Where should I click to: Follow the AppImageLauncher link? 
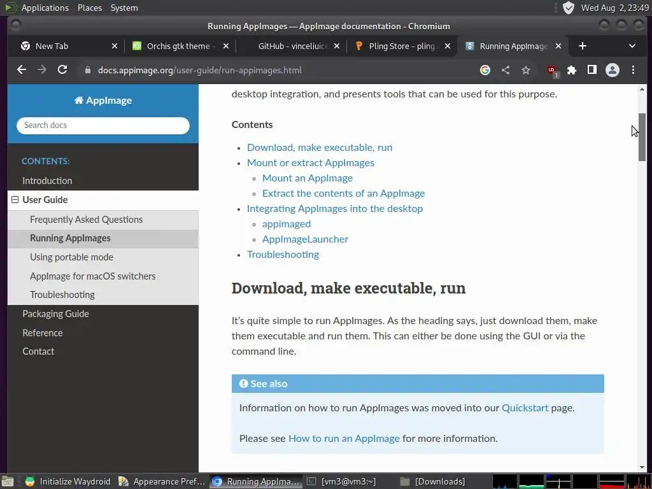coord(305,239)
